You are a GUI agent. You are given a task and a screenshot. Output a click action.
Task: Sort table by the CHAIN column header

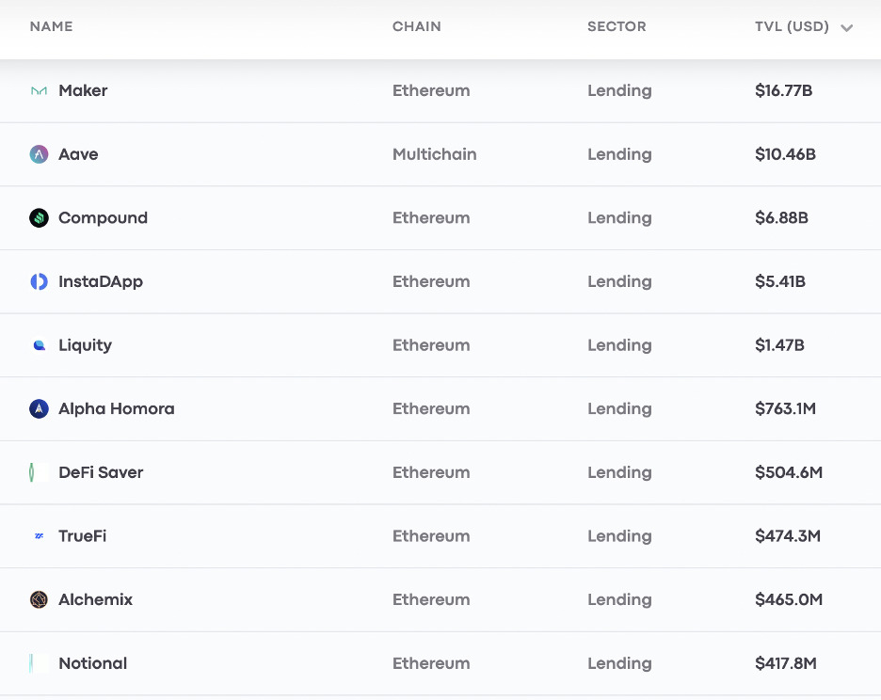416,26
